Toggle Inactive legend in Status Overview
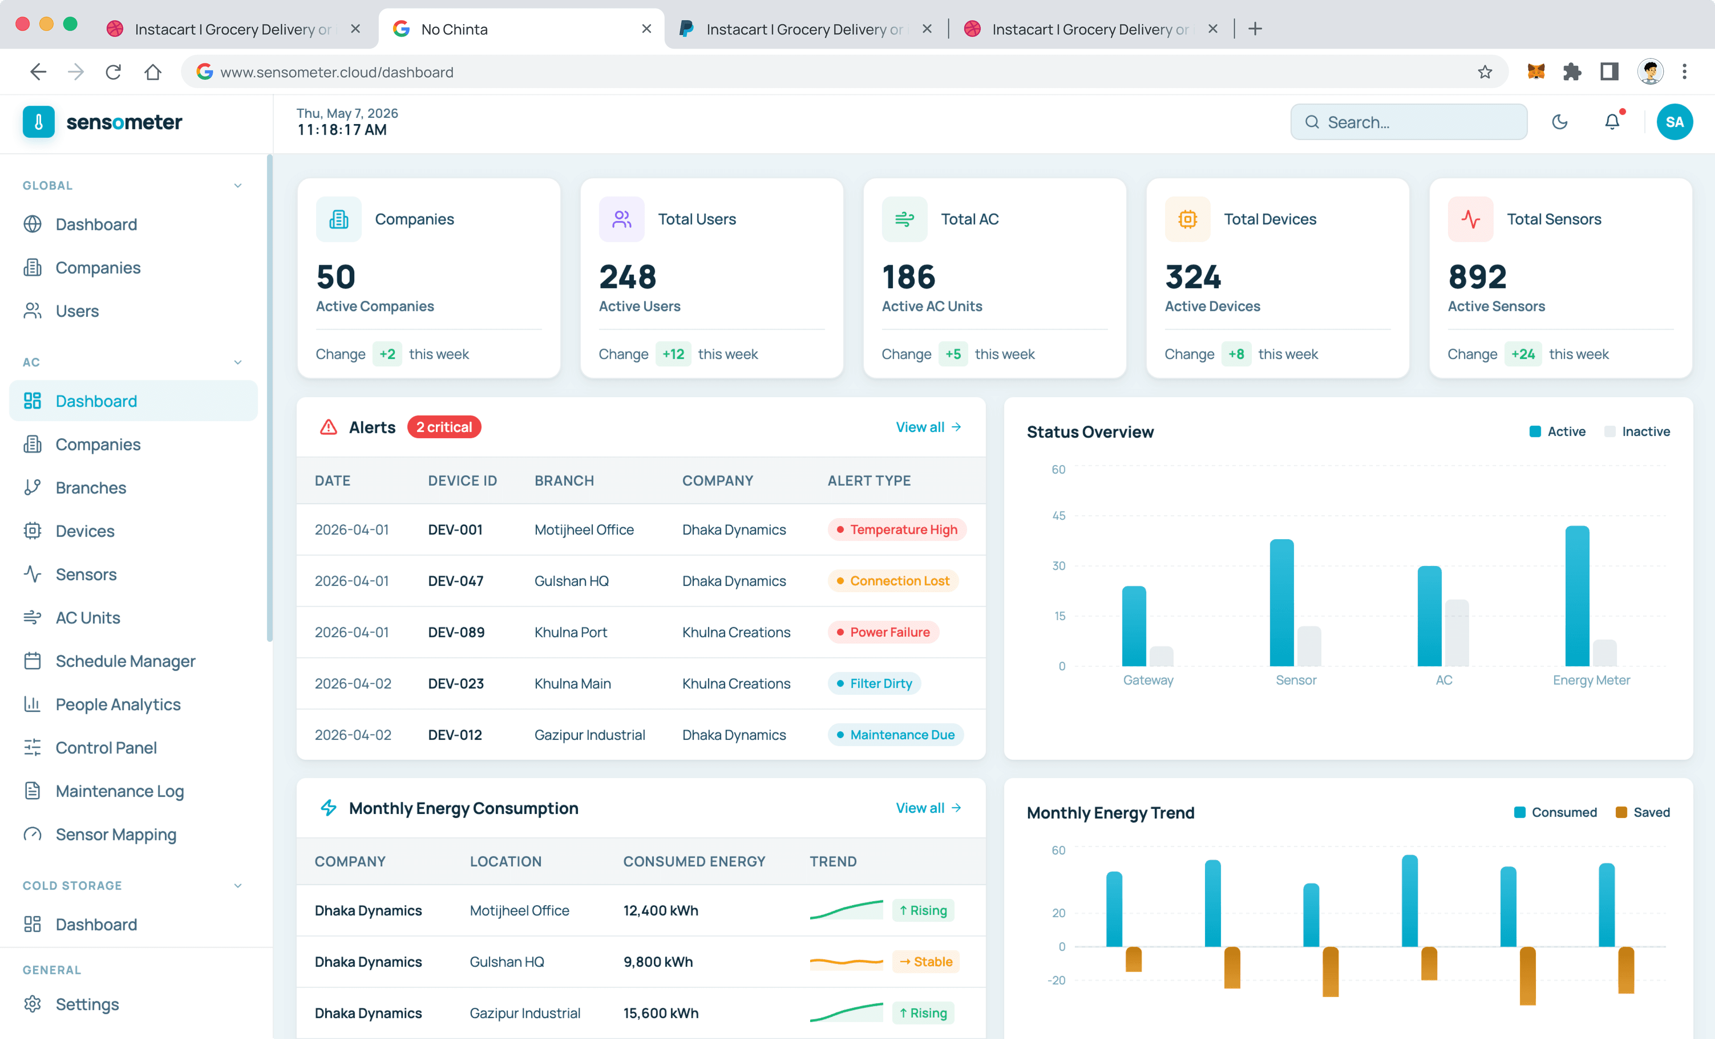Image resolution: width=1715 pixels, height=1039 pixels. point(1636,431)
